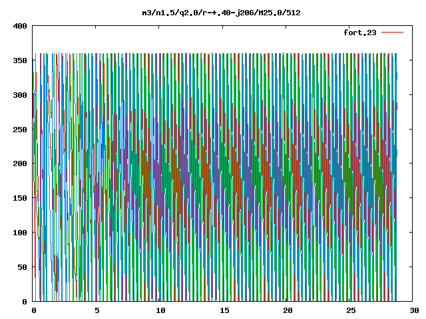
Task: Click the y-axis label 50
Action: tap(22, 267)
